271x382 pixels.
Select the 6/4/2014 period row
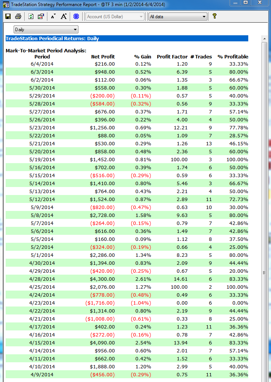42,64
